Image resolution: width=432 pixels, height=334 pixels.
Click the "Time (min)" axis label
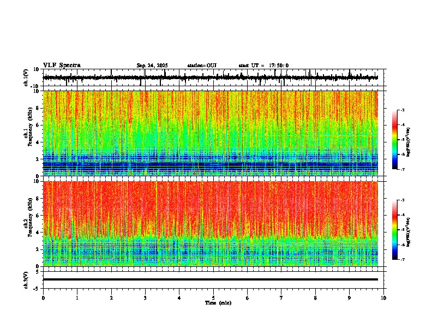point(218,303)
